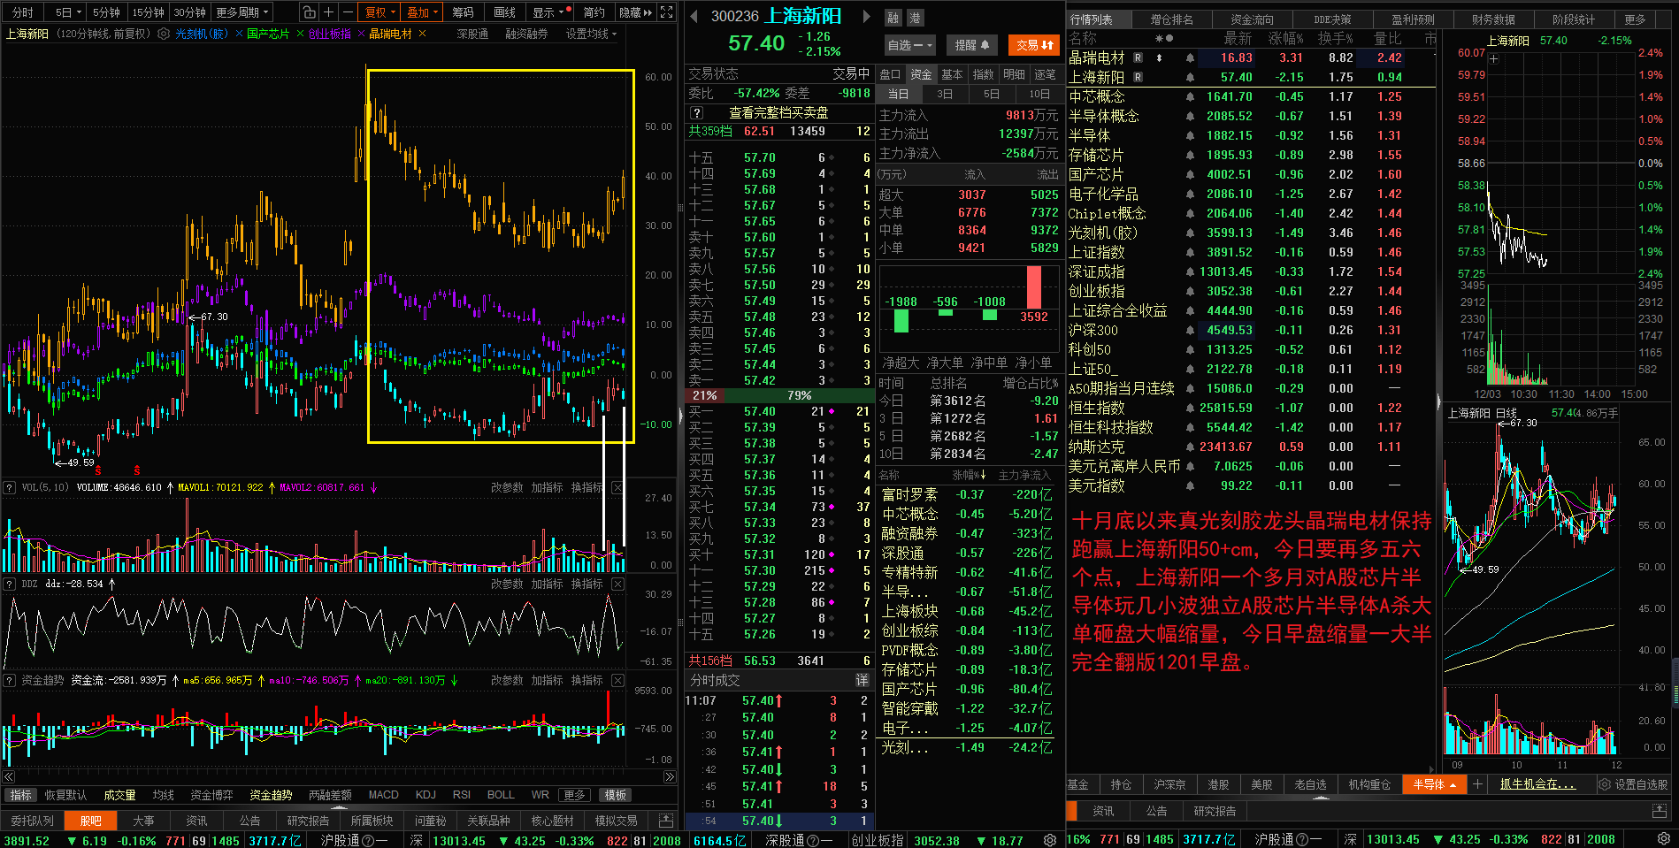Click 设置自选股 gear button
Image resolution: width=1679 pixels, height=848 pixels.
1632,784
